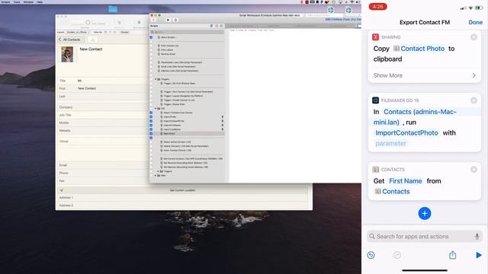Click the All Contacts back button
This screenshot has height=274, width=488.
click(70, 40)
